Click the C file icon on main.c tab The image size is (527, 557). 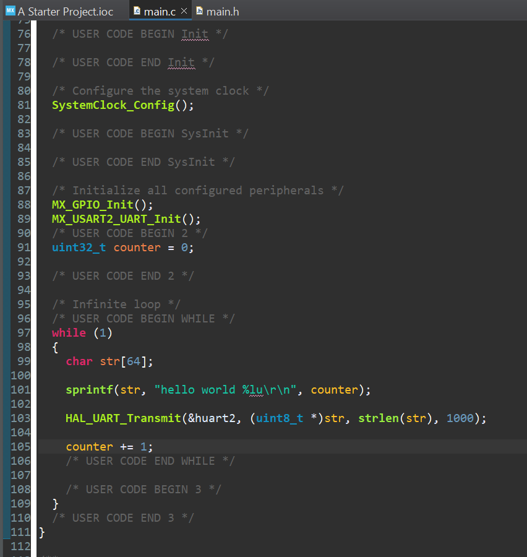click(x=137, y=11)
